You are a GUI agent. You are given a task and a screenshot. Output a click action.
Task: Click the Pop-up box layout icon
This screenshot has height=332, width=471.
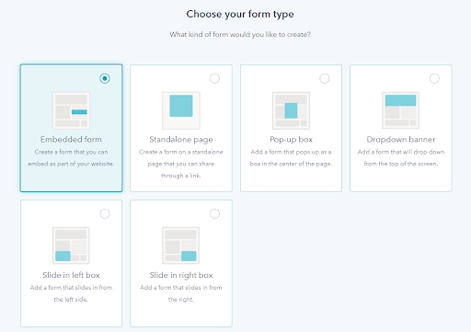[291, 110]
